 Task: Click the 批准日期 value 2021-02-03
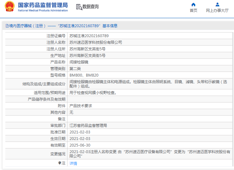pos(80,132)
